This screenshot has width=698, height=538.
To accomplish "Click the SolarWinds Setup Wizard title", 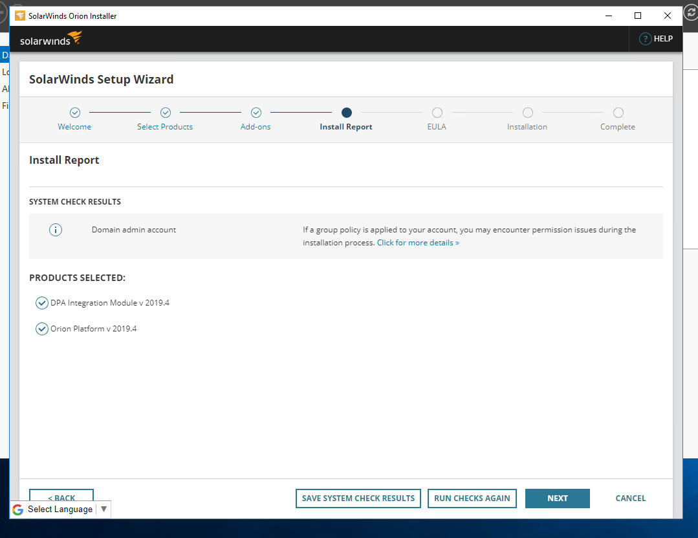I will click(x=101, y=79).
